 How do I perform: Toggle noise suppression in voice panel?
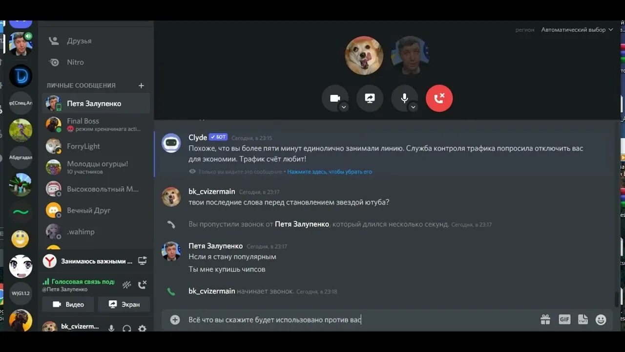(126, 285)
